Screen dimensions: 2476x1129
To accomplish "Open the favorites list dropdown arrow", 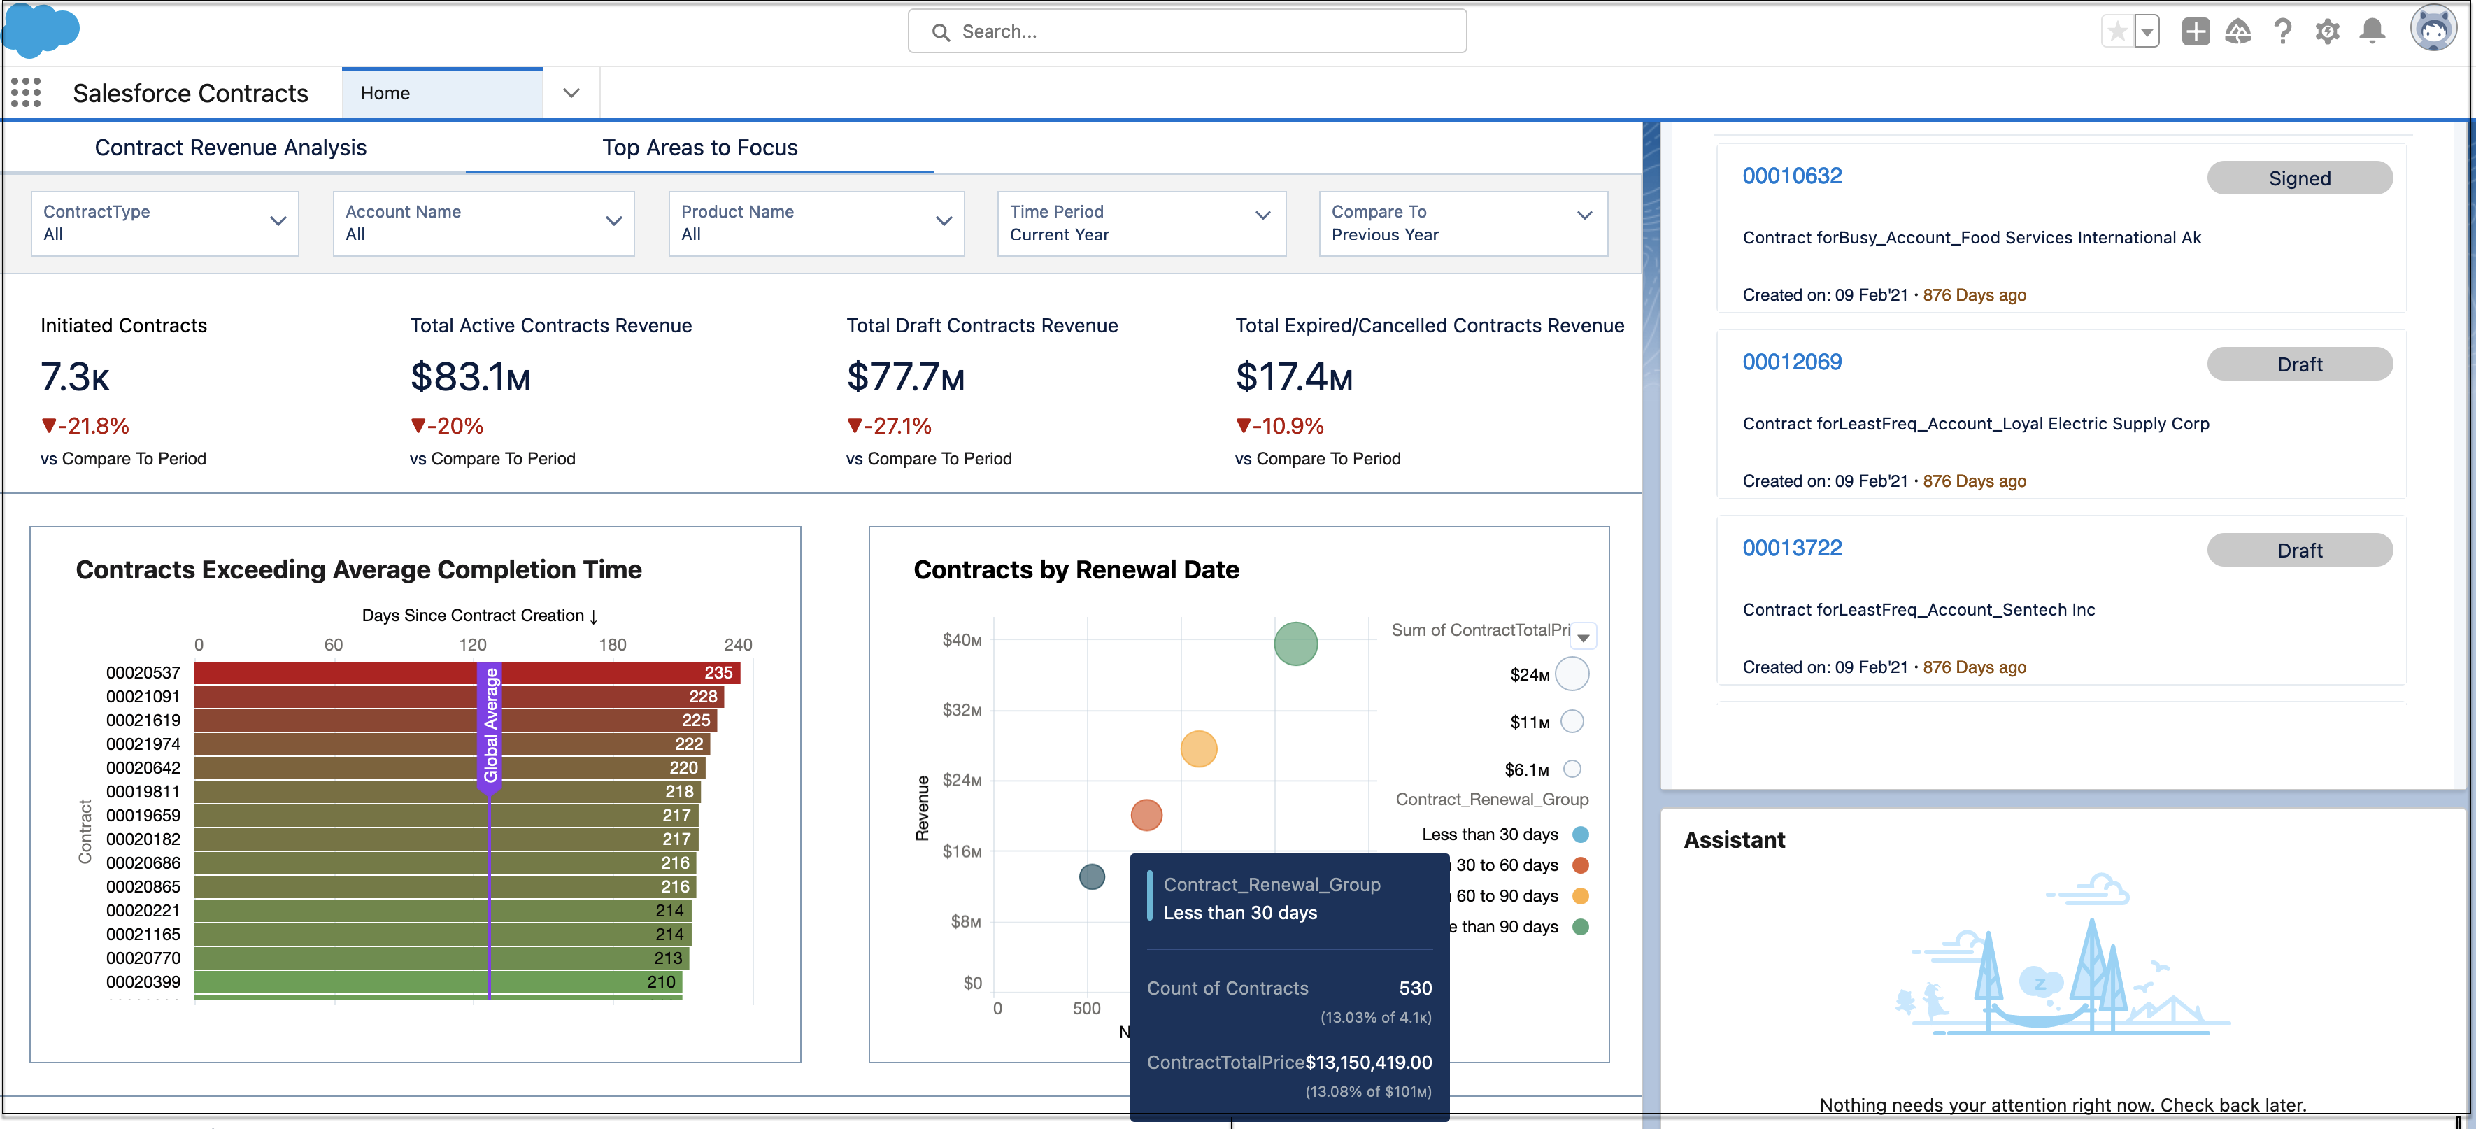I will [2147, 31].
